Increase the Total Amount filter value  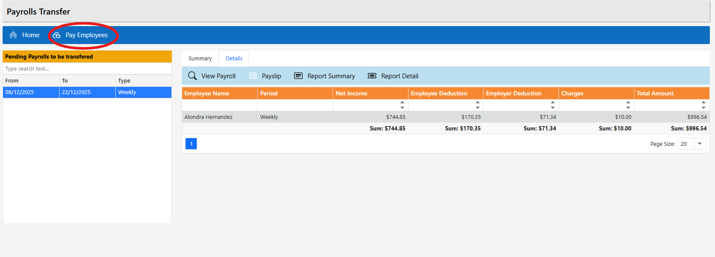[x=704, y=103]
